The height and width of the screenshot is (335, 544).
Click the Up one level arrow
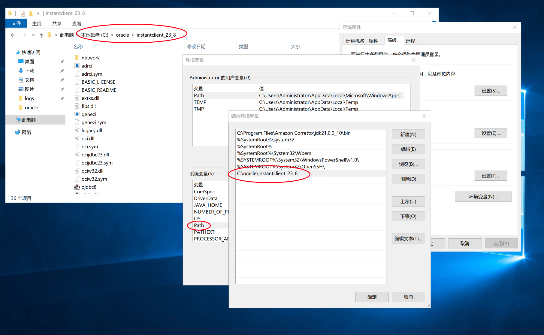point(41,35)
